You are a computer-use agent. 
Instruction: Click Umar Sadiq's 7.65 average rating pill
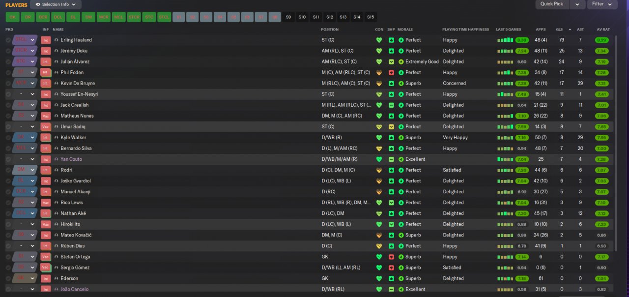click(601, 126)
